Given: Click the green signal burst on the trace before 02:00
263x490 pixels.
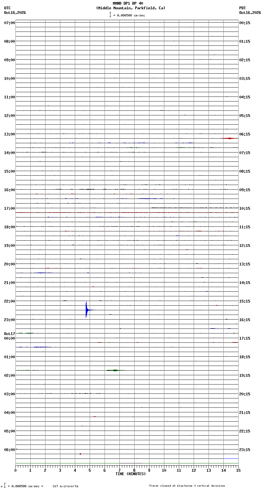Looking at the screenshot, I should pos(115,370).
